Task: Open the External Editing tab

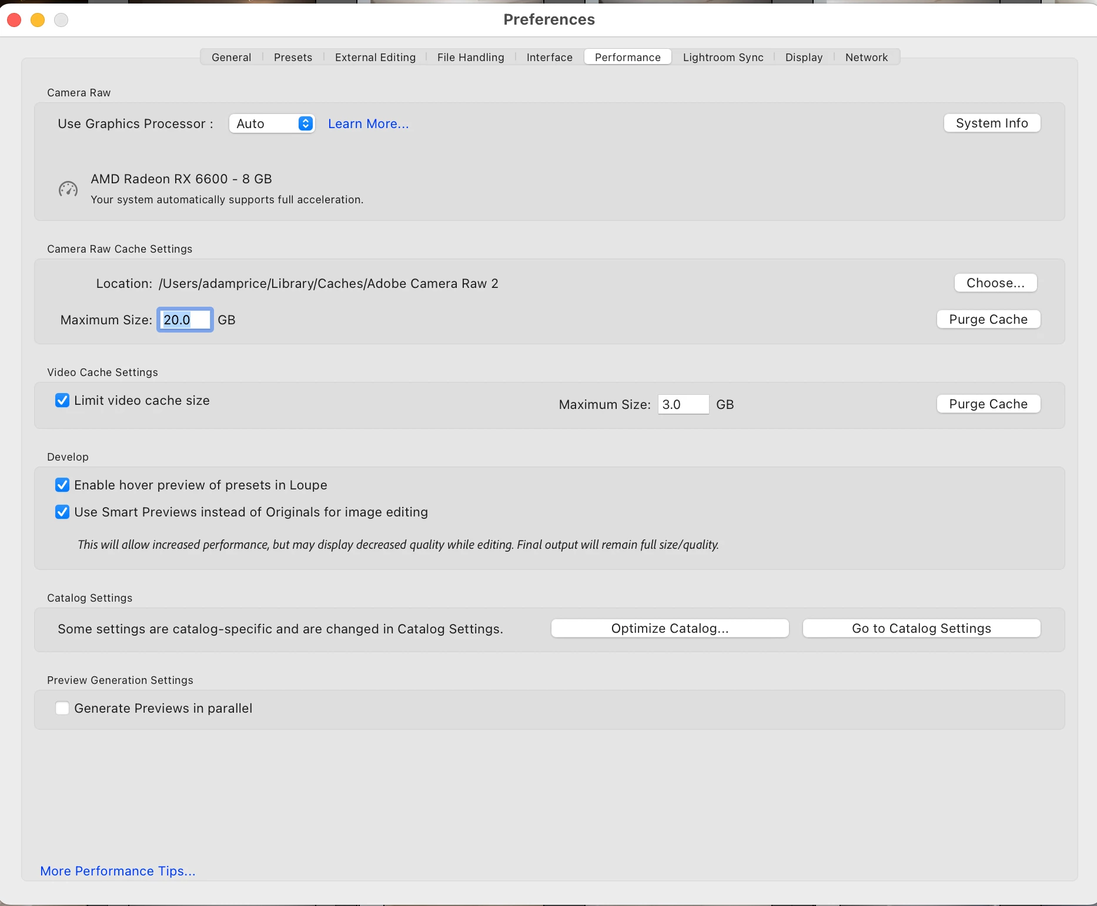Action: pos(375,57)
